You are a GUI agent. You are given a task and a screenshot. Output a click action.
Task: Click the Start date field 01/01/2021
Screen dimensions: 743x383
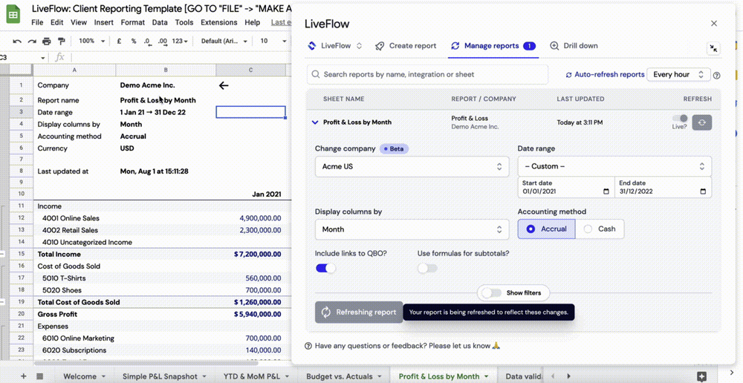(566, 188)
